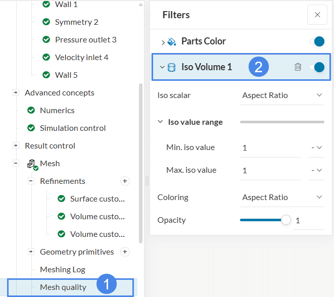Image resolution: width=334 pixels, height=297 pixels.
Task: Open the Iso scalar dropdown
Action: pos(281,95)
